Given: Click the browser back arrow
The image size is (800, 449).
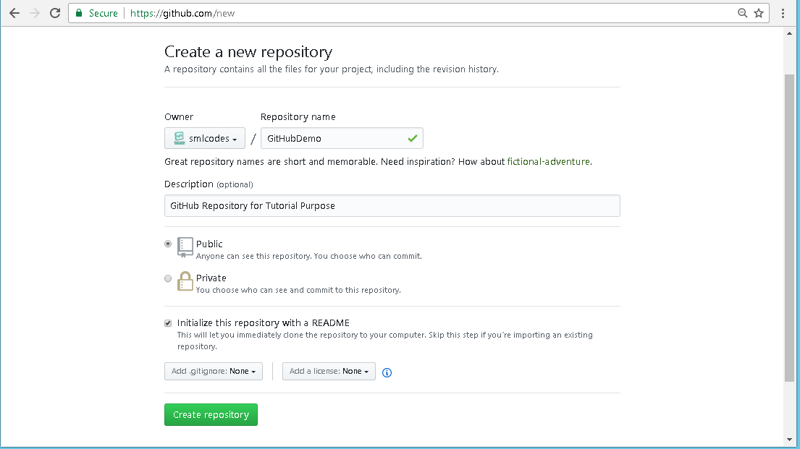Looking at the screenshot, I should coord(14,13).
